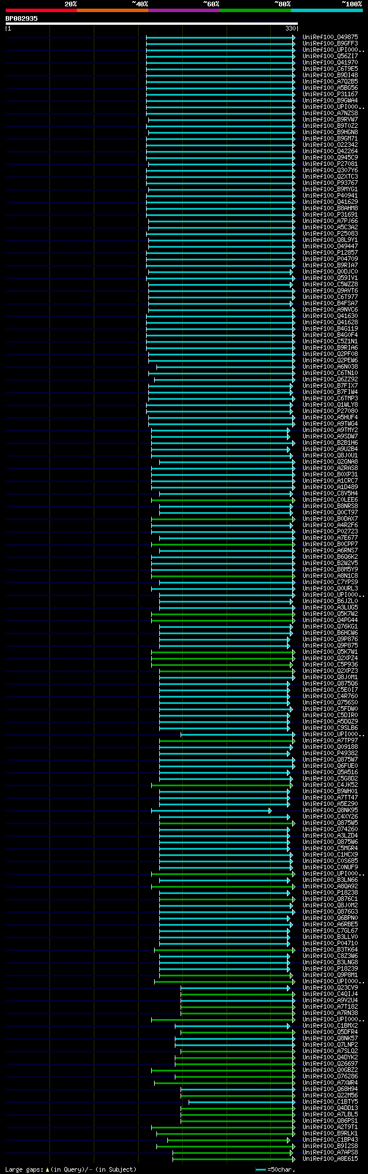
Task: Select the UniRef100_C5P936 label
Action: [330, 664]
